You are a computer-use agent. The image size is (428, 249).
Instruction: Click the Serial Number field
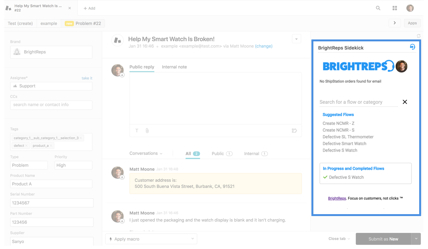[52, 203]
